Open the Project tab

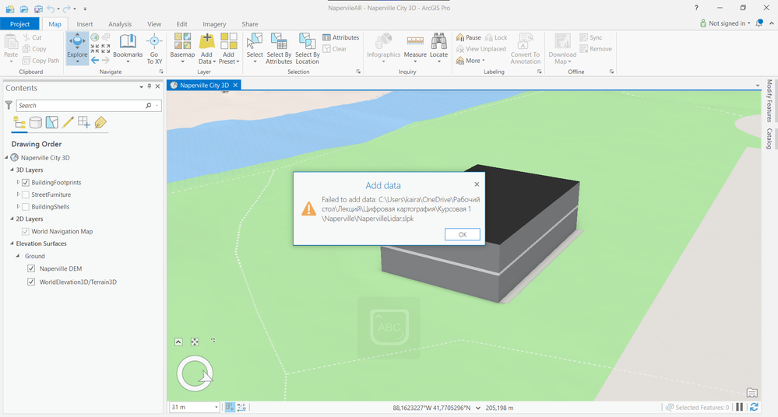click(19, 24)
